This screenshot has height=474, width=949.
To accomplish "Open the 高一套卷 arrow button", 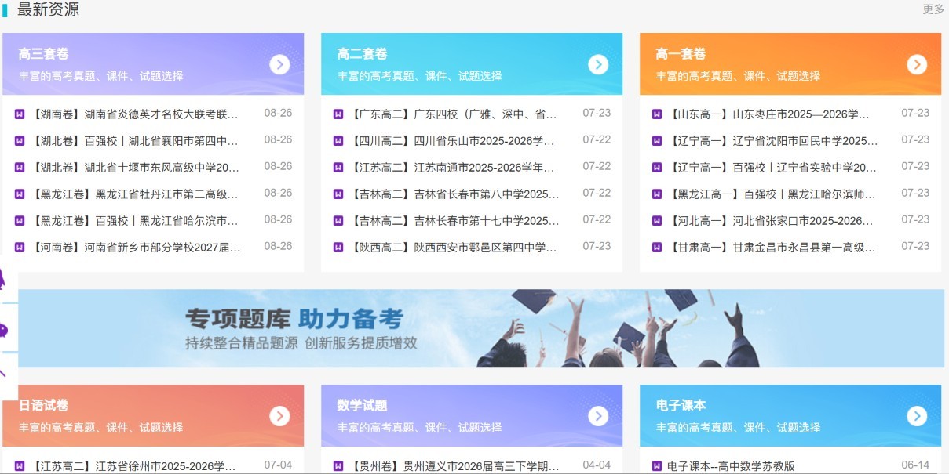I will pyautogui.click(x=917, y=64).
